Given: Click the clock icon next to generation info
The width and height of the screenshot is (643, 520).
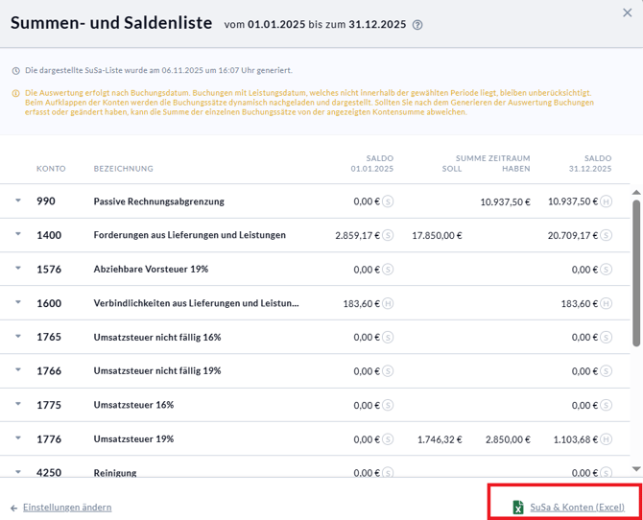Looking at the screenshot, I should tap(15, 71).
